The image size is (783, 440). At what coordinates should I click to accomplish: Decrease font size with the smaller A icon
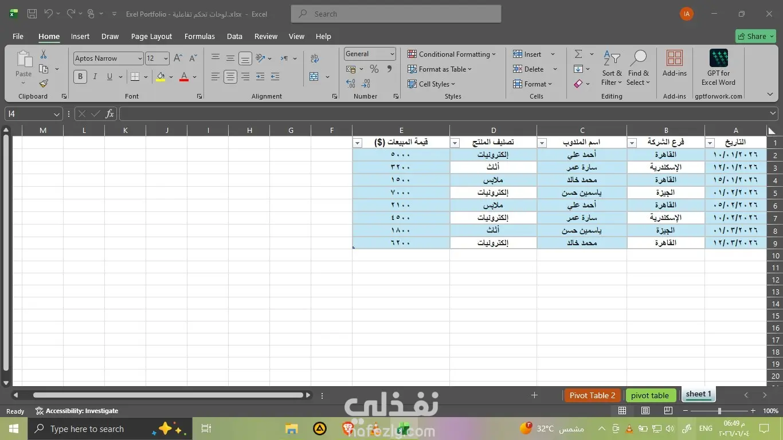[193, 58]
